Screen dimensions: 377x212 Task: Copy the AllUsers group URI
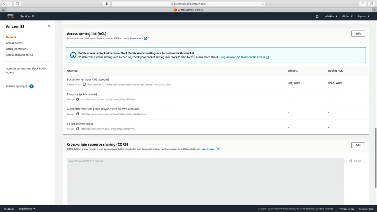78,99
